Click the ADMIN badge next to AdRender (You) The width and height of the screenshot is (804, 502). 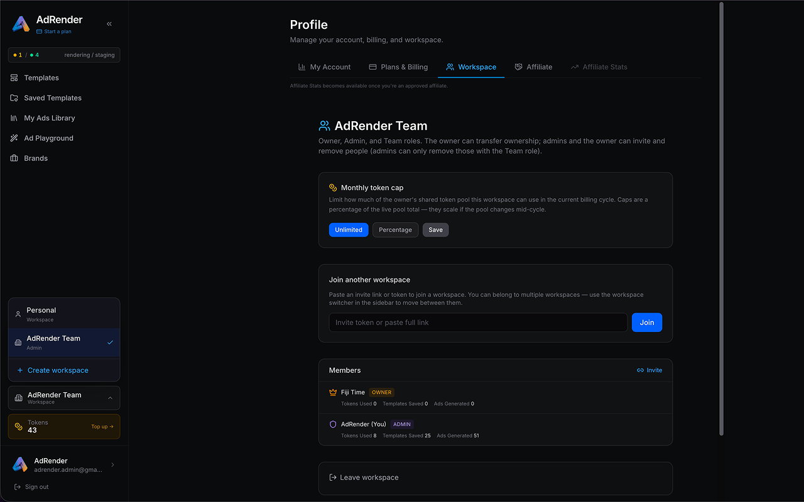click(402, 424)
